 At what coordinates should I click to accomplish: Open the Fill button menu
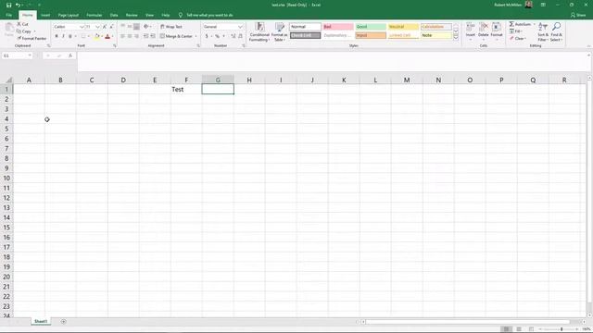pyautogui.click(x=516, y=31)
